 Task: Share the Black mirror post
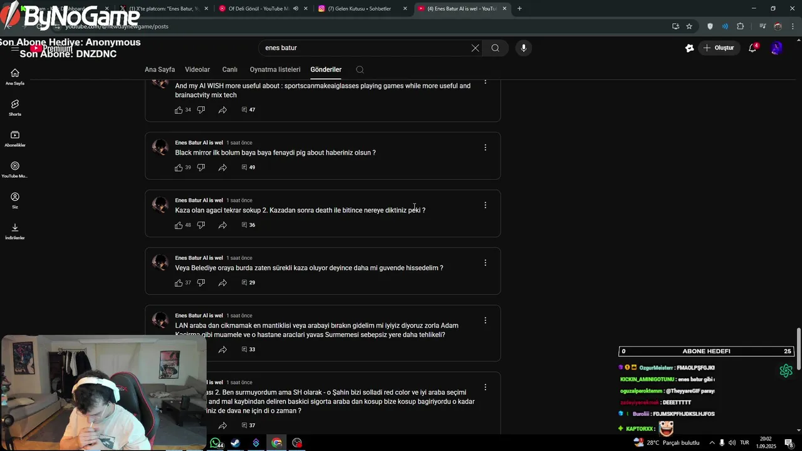pos(222,167)
